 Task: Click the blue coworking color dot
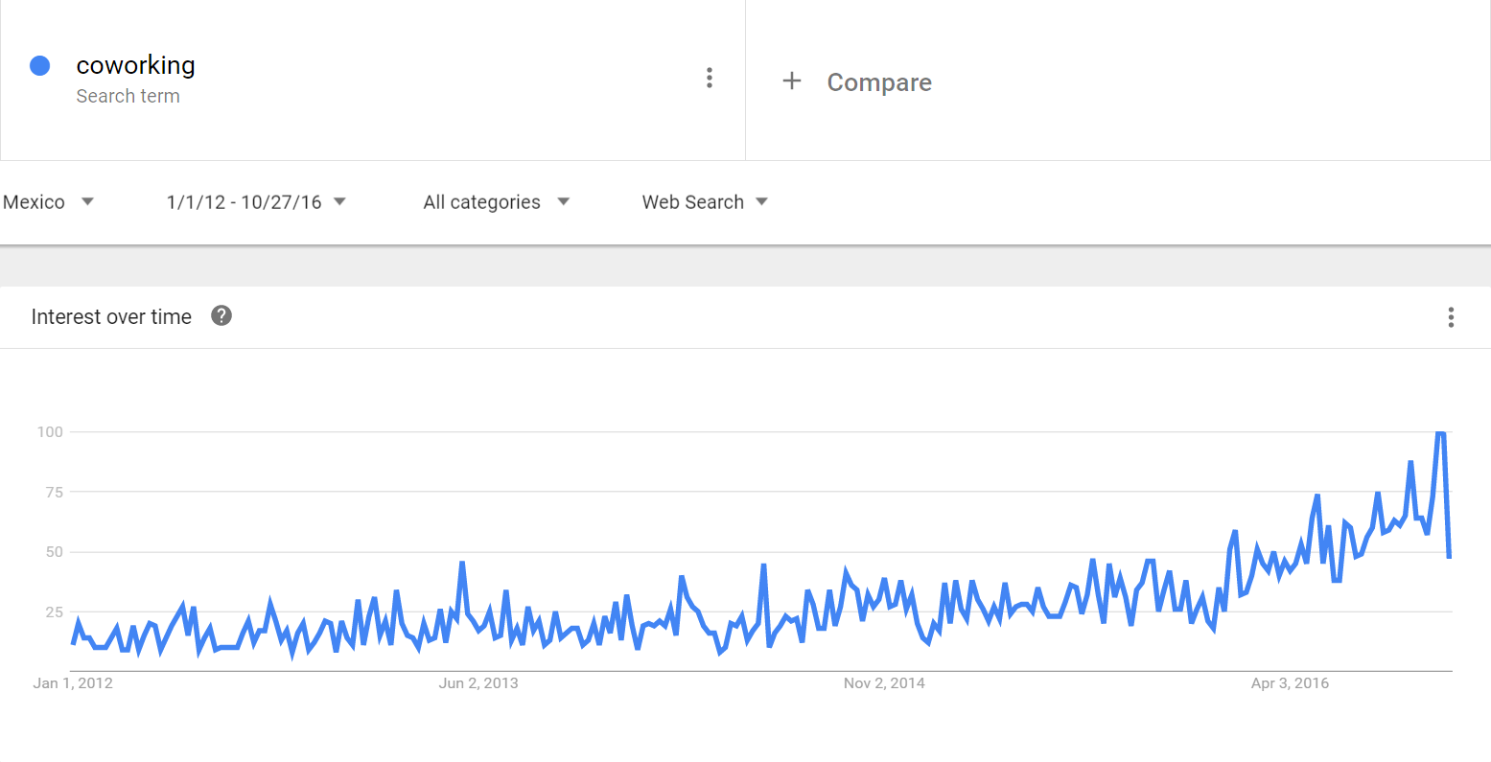(39, 65)
